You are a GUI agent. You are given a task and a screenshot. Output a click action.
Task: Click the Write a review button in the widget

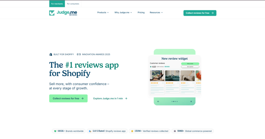click(x=190, y=64)
